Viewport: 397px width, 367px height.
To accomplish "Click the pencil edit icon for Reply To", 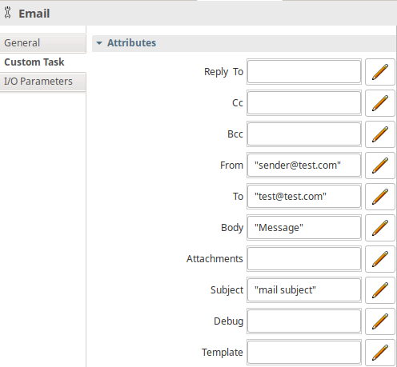I will [x=380, y=72].
